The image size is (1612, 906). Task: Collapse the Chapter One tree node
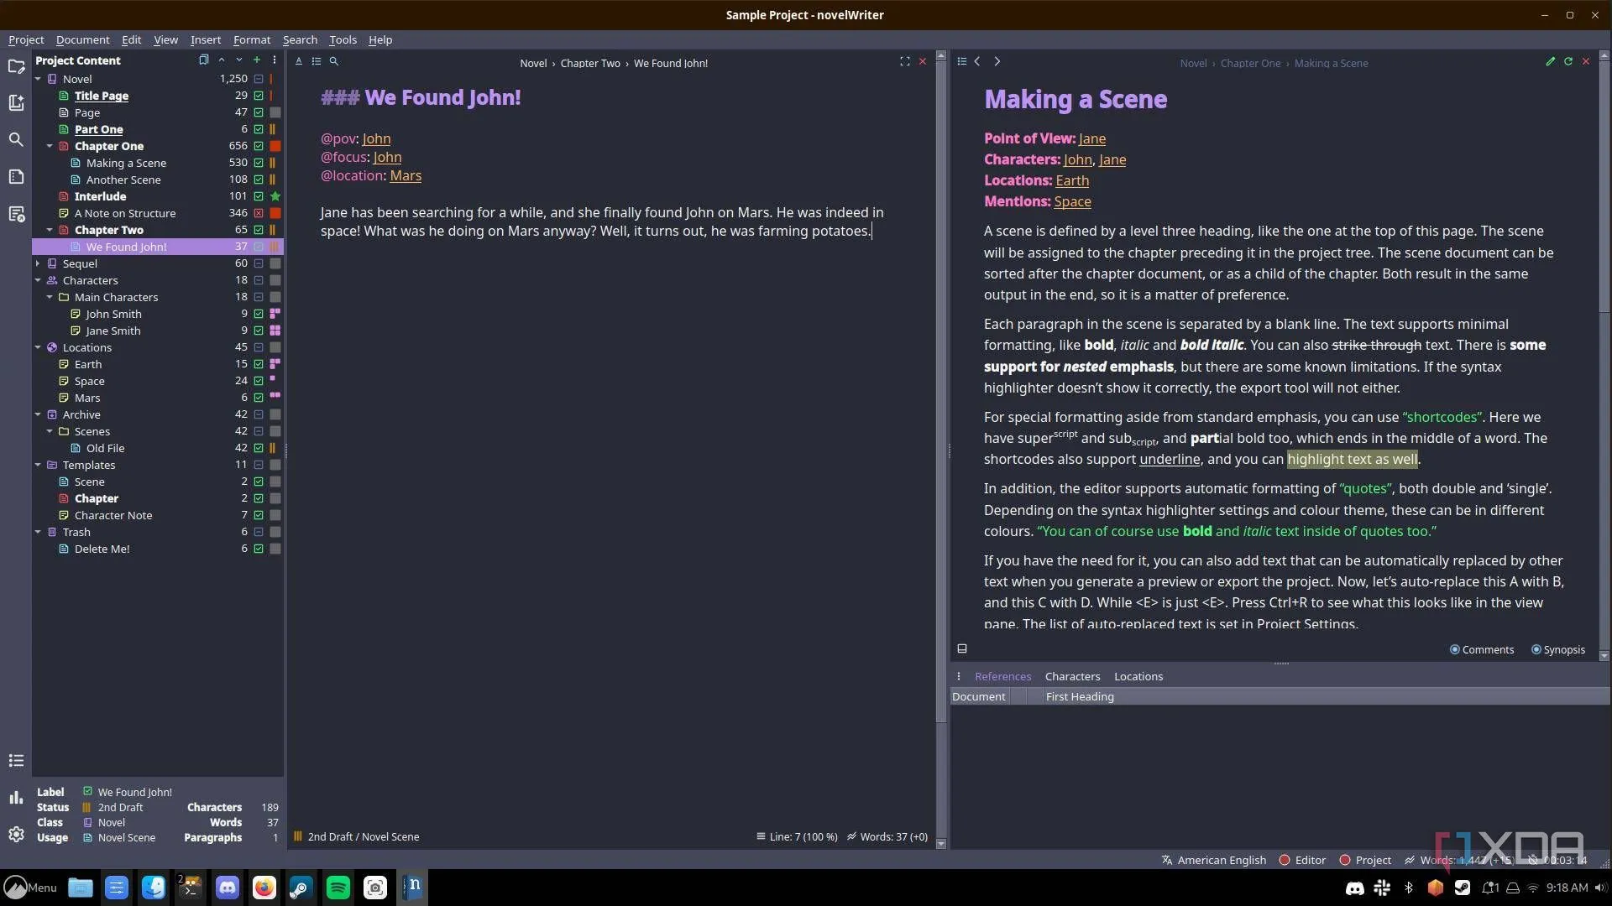tap(50, 146)
